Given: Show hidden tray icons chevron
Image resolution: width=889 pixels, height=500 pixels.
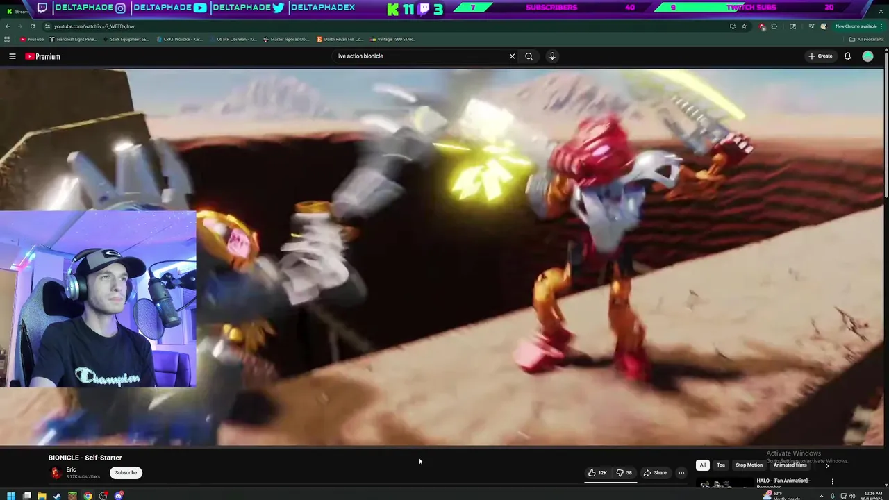Looking at the screenshot, I should tap(822, 496).
